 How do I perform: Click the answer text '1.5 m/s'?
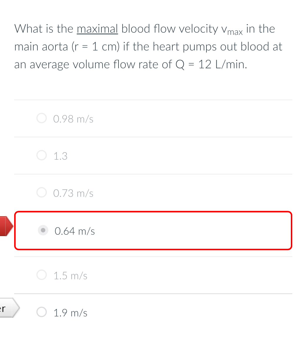(70, 276)
